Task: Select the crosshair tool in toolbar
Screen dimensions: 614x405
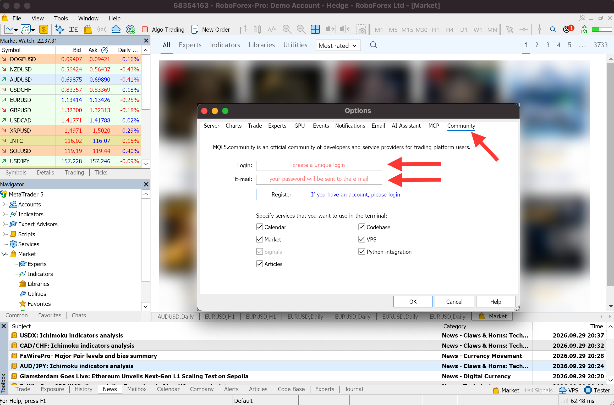Action: 524,30
